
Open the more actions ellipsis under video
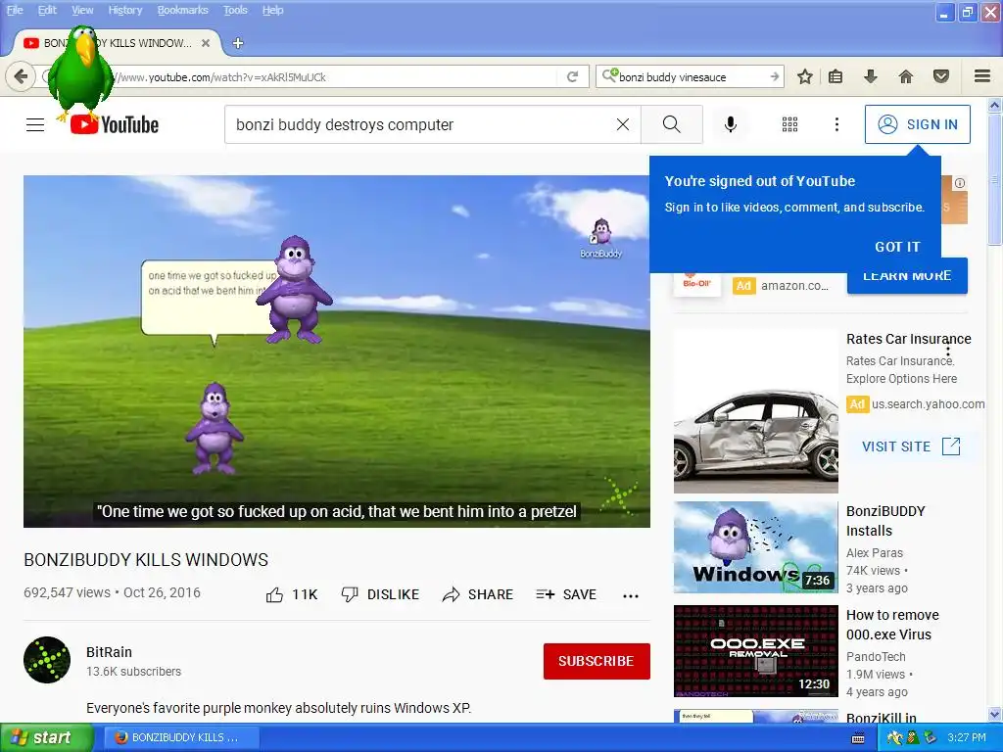coord(631,596)
